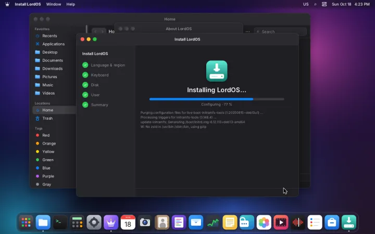Open the launcher grid icon in dock
Viewport: 375px width, 234px height.
(x=26, y=223)
